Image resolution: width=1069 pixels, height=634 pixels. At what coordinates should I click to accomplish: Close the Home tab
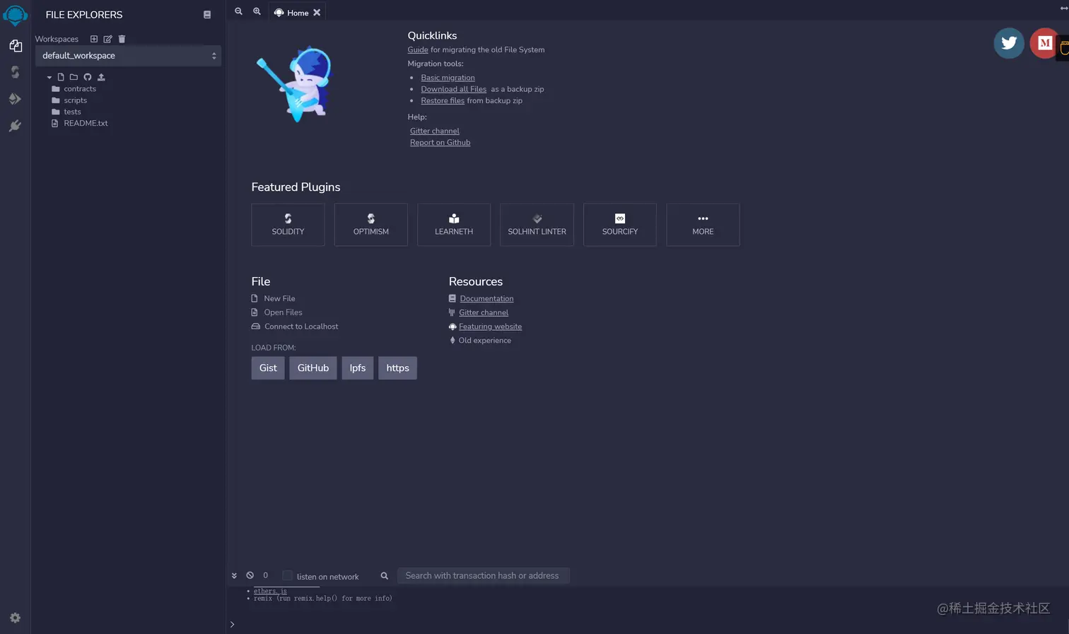point(317,13)
